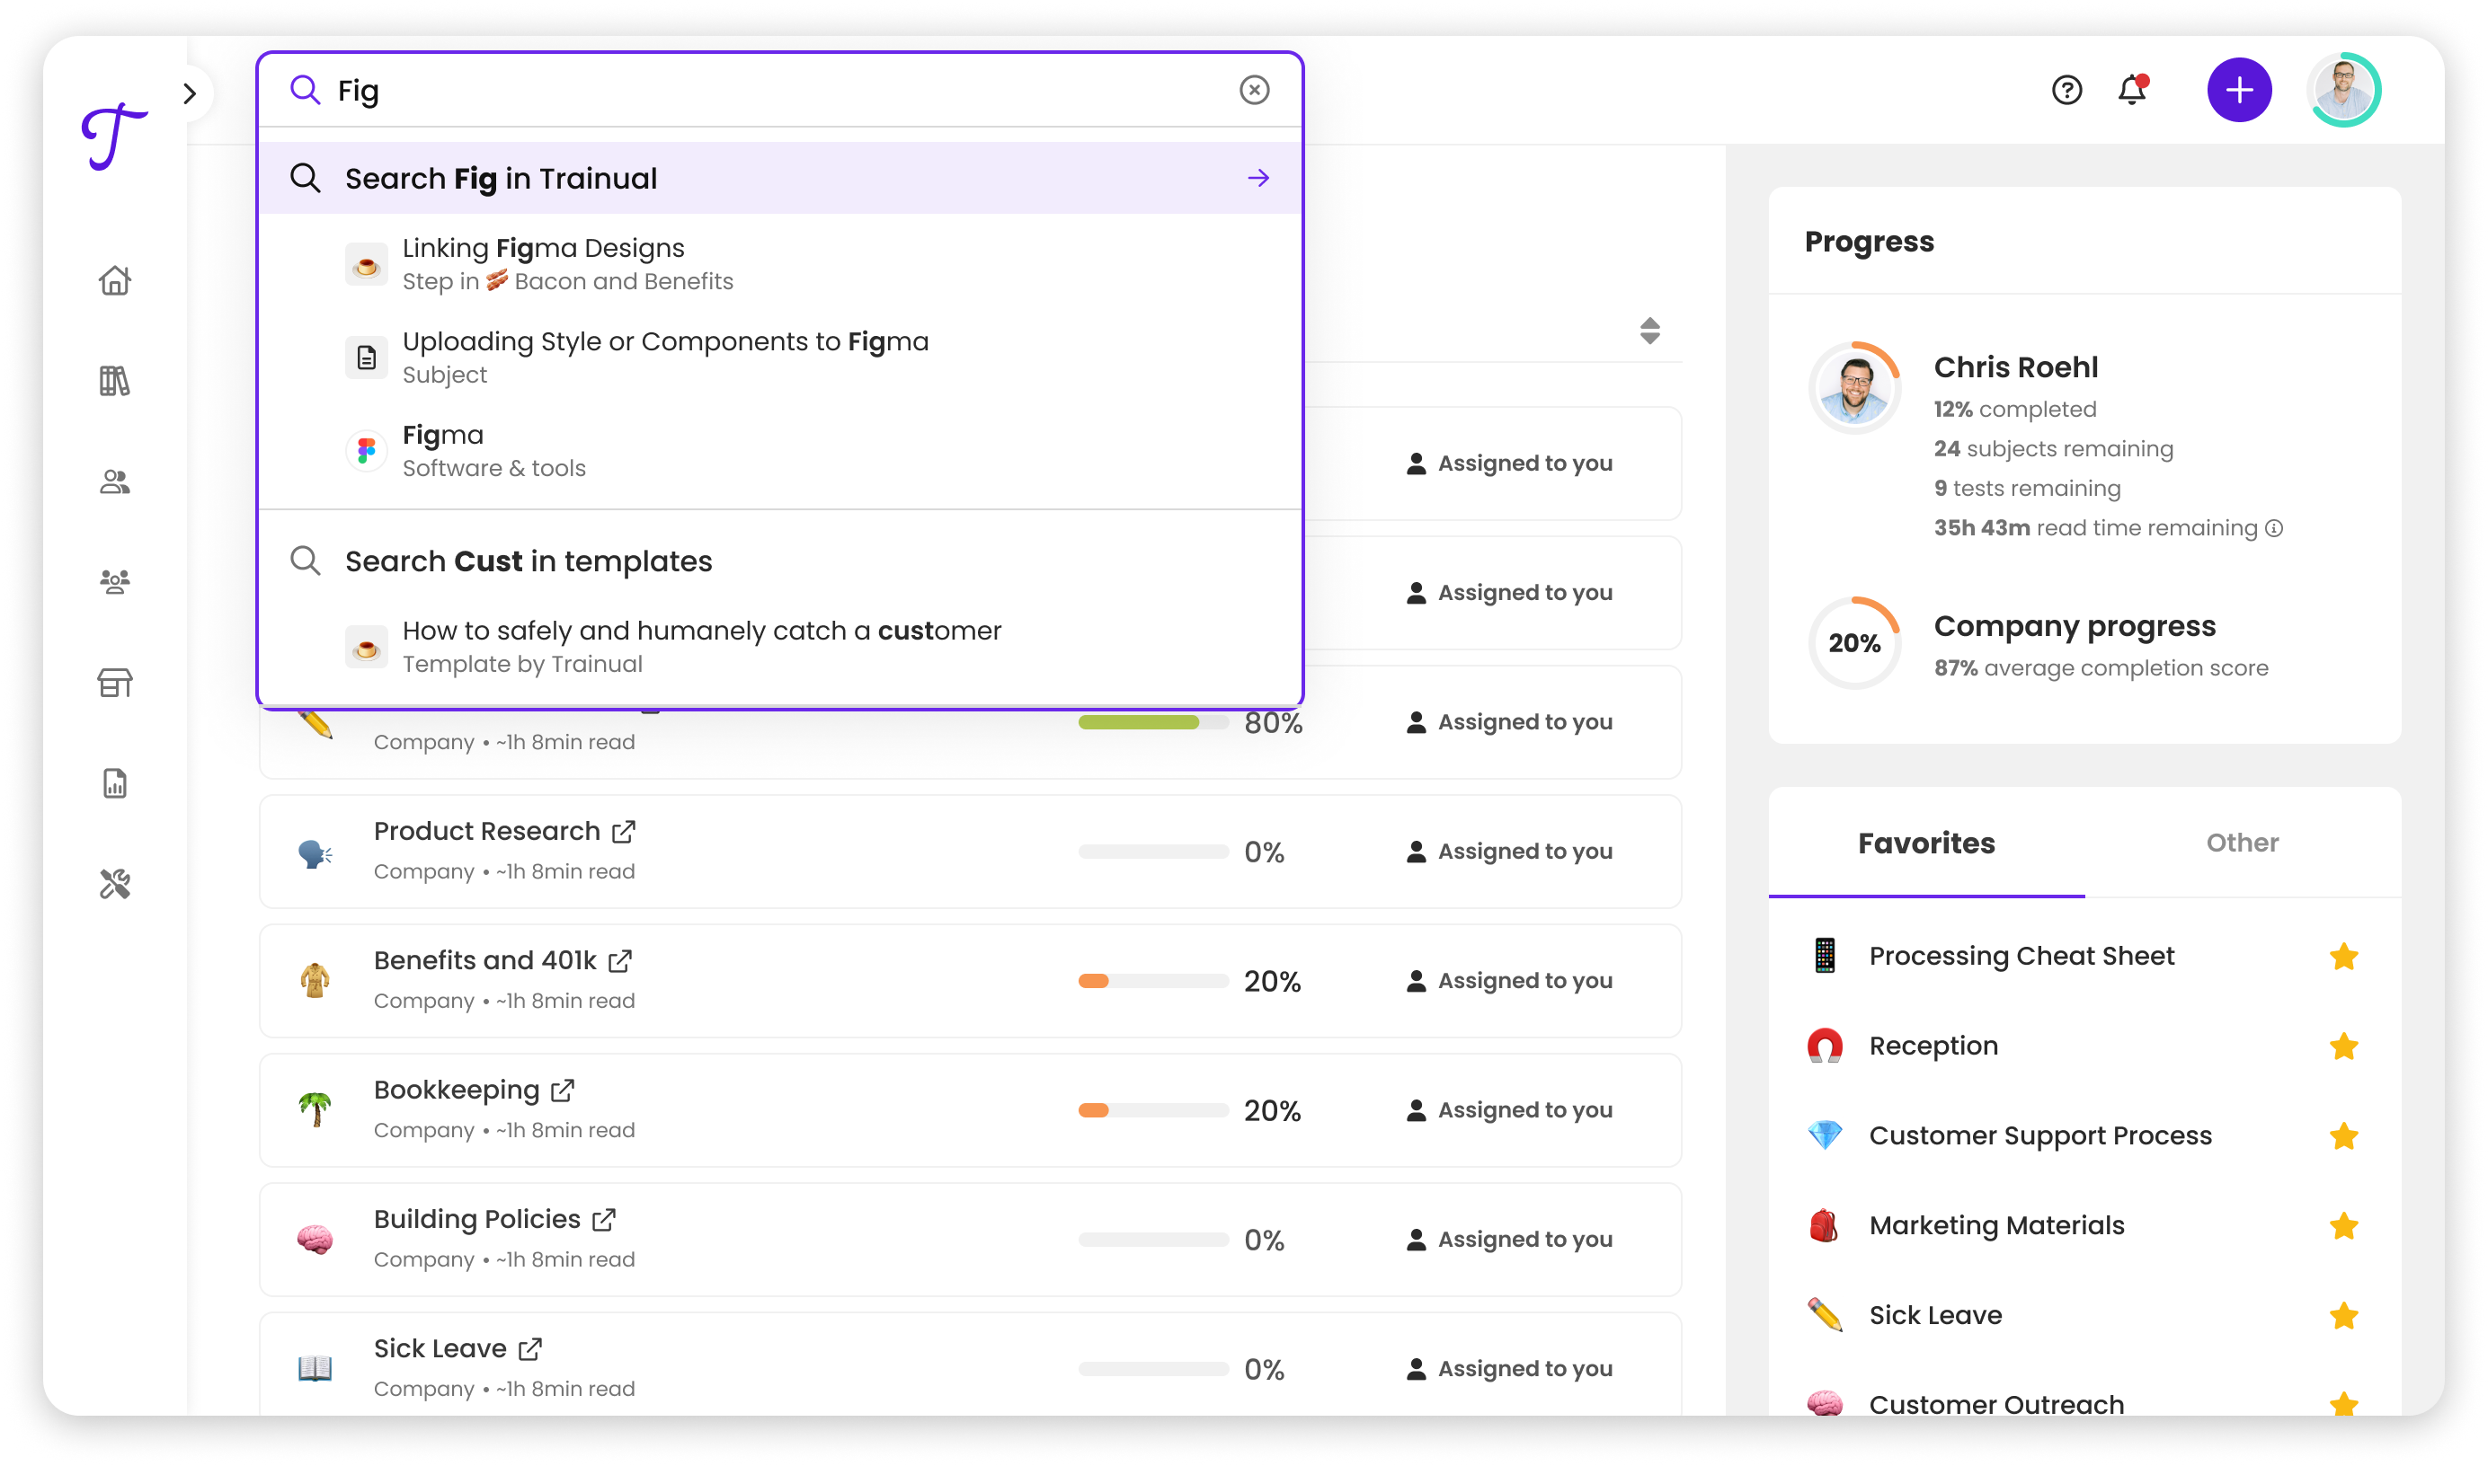Open the reports document sidebar icon
Image resolution: width=2488 pixels, height=1466 pixels.
tap(115, 783)
